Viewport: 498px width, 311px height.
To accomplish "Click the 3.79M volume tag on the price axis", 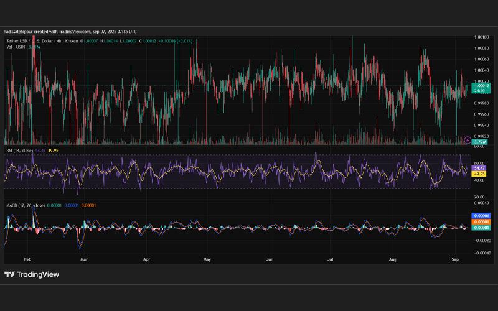I will tap(481, 142).
